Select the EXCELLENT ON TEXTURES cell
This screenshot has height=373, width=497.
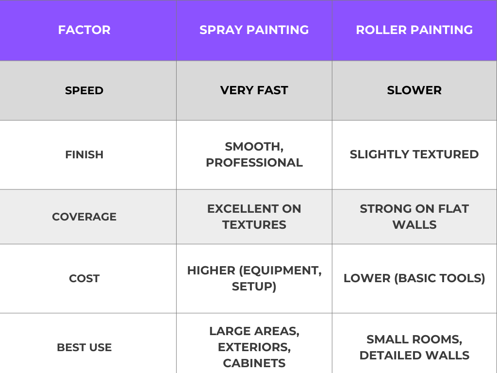[x=254, y=217]
